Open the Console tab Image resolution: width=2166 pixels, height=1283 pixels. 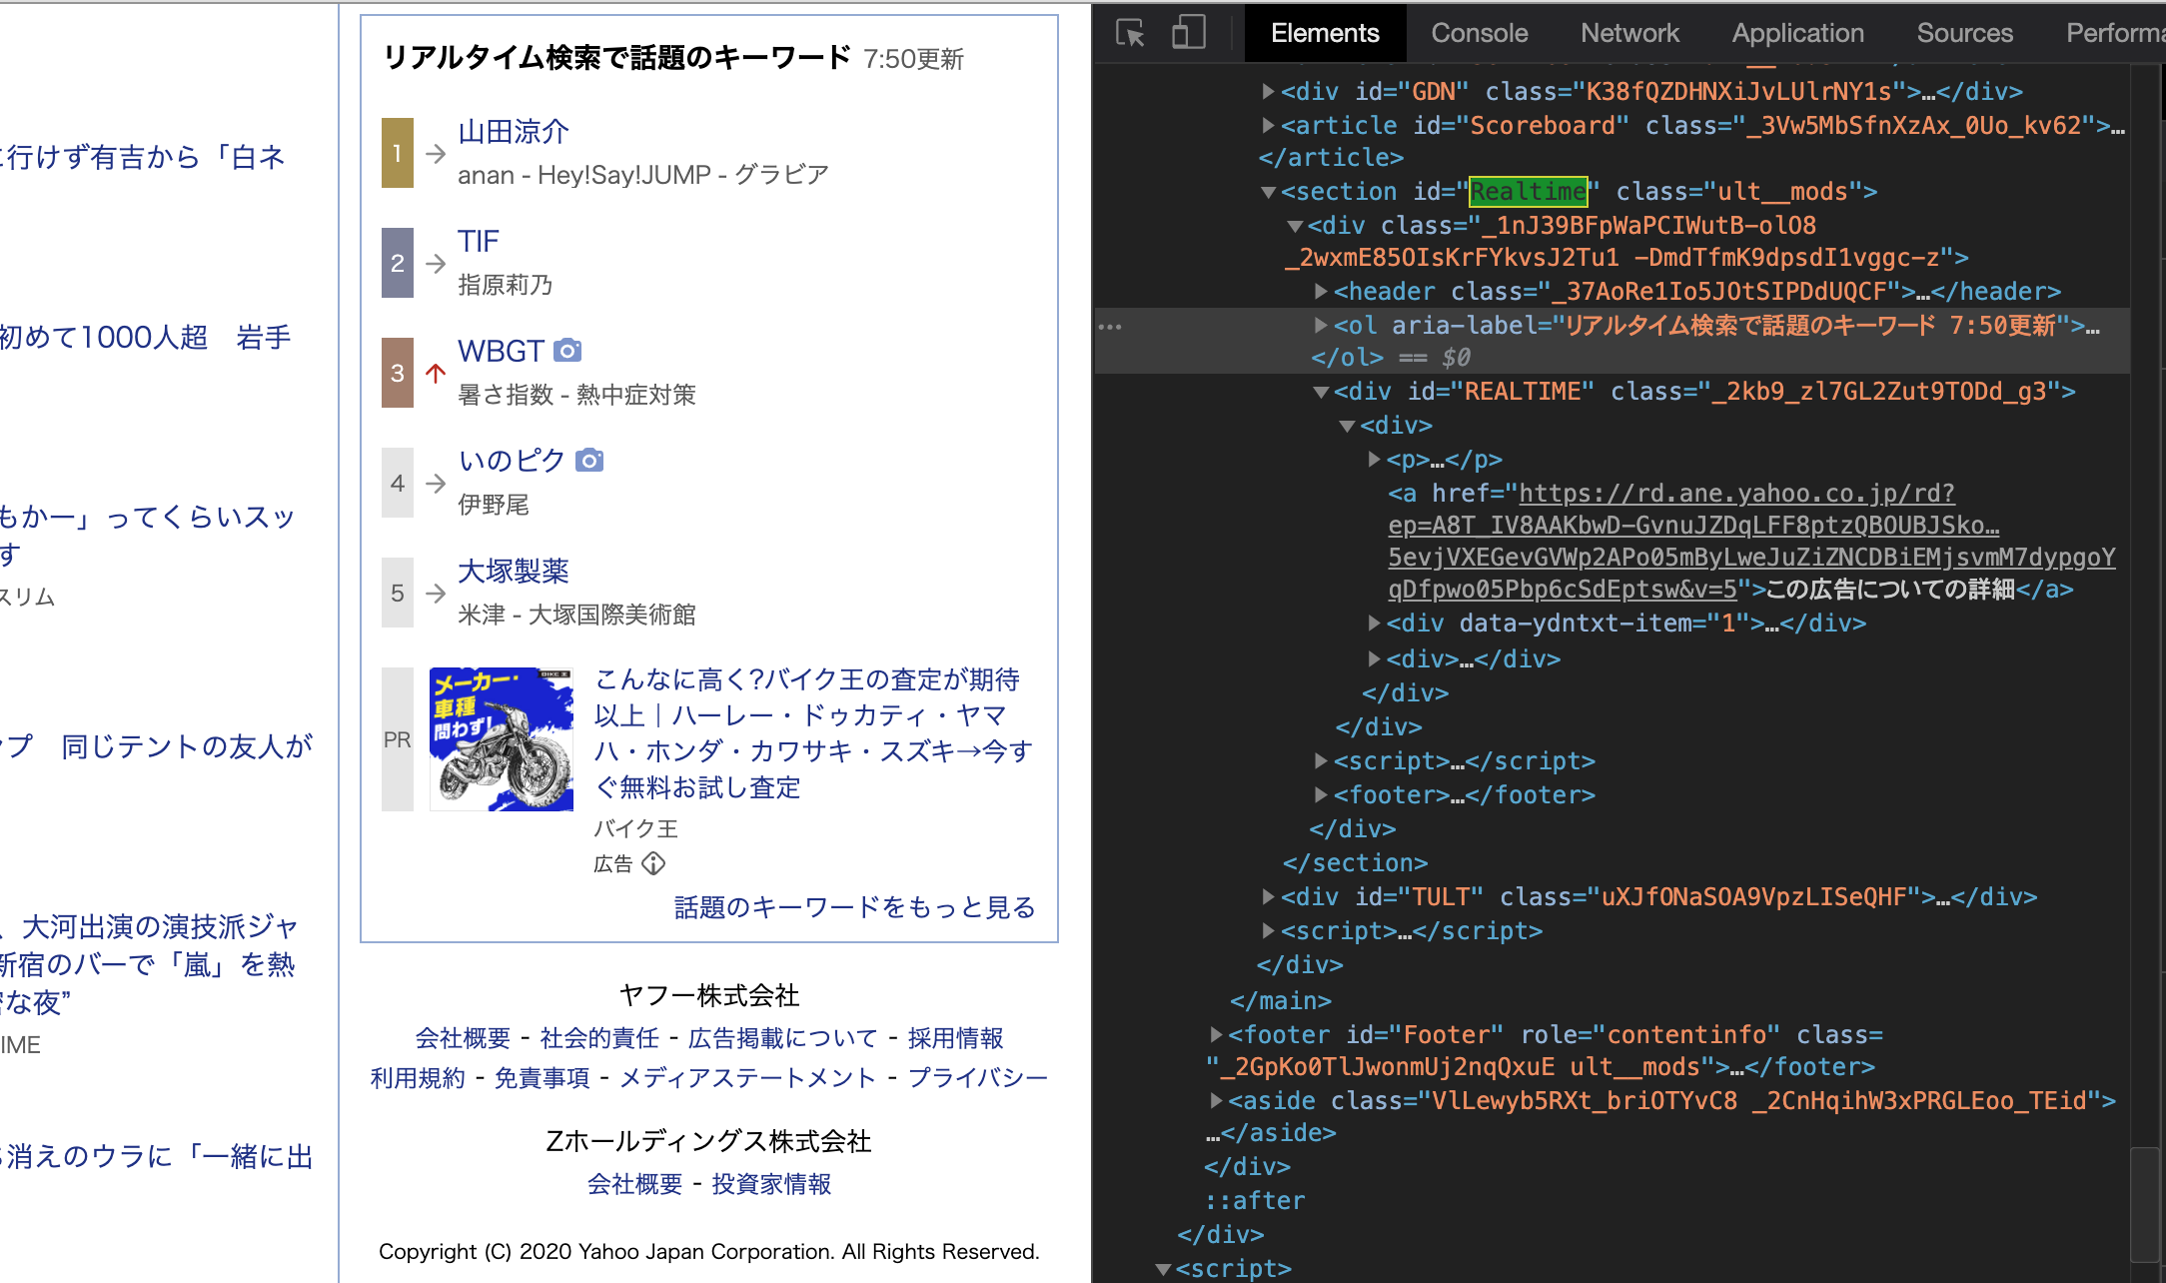1480,33
